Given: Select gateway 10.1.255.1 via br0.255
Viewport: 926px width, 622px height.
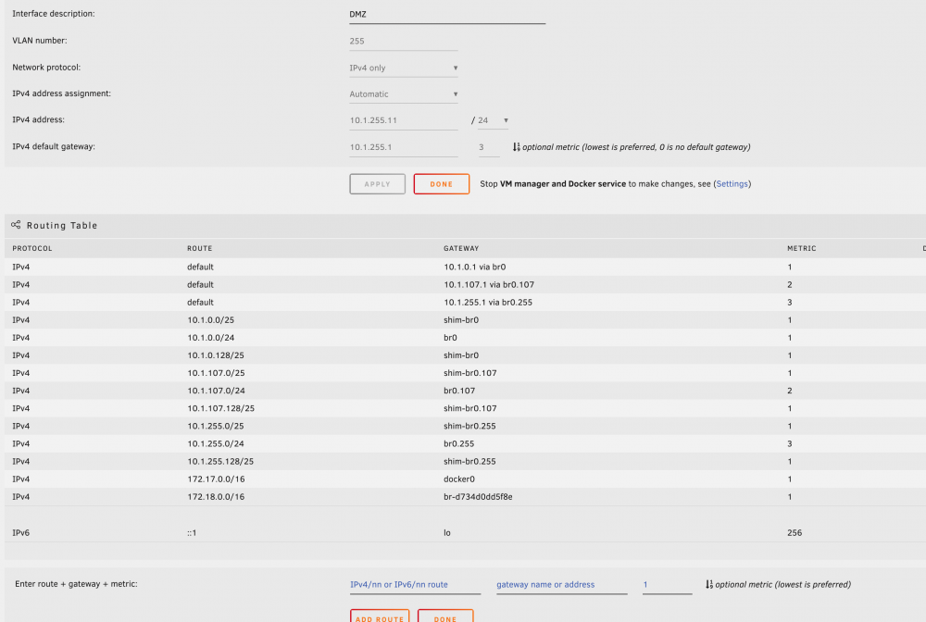Looking at the screenshot, I should (488, 302).
